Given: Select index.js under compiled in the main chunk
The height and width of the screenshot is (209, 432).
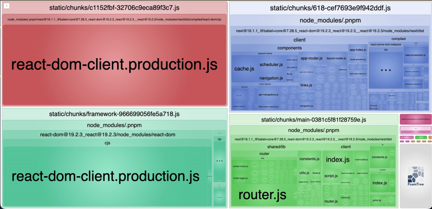Looking at the screenshot, I should tap(380, 183).
